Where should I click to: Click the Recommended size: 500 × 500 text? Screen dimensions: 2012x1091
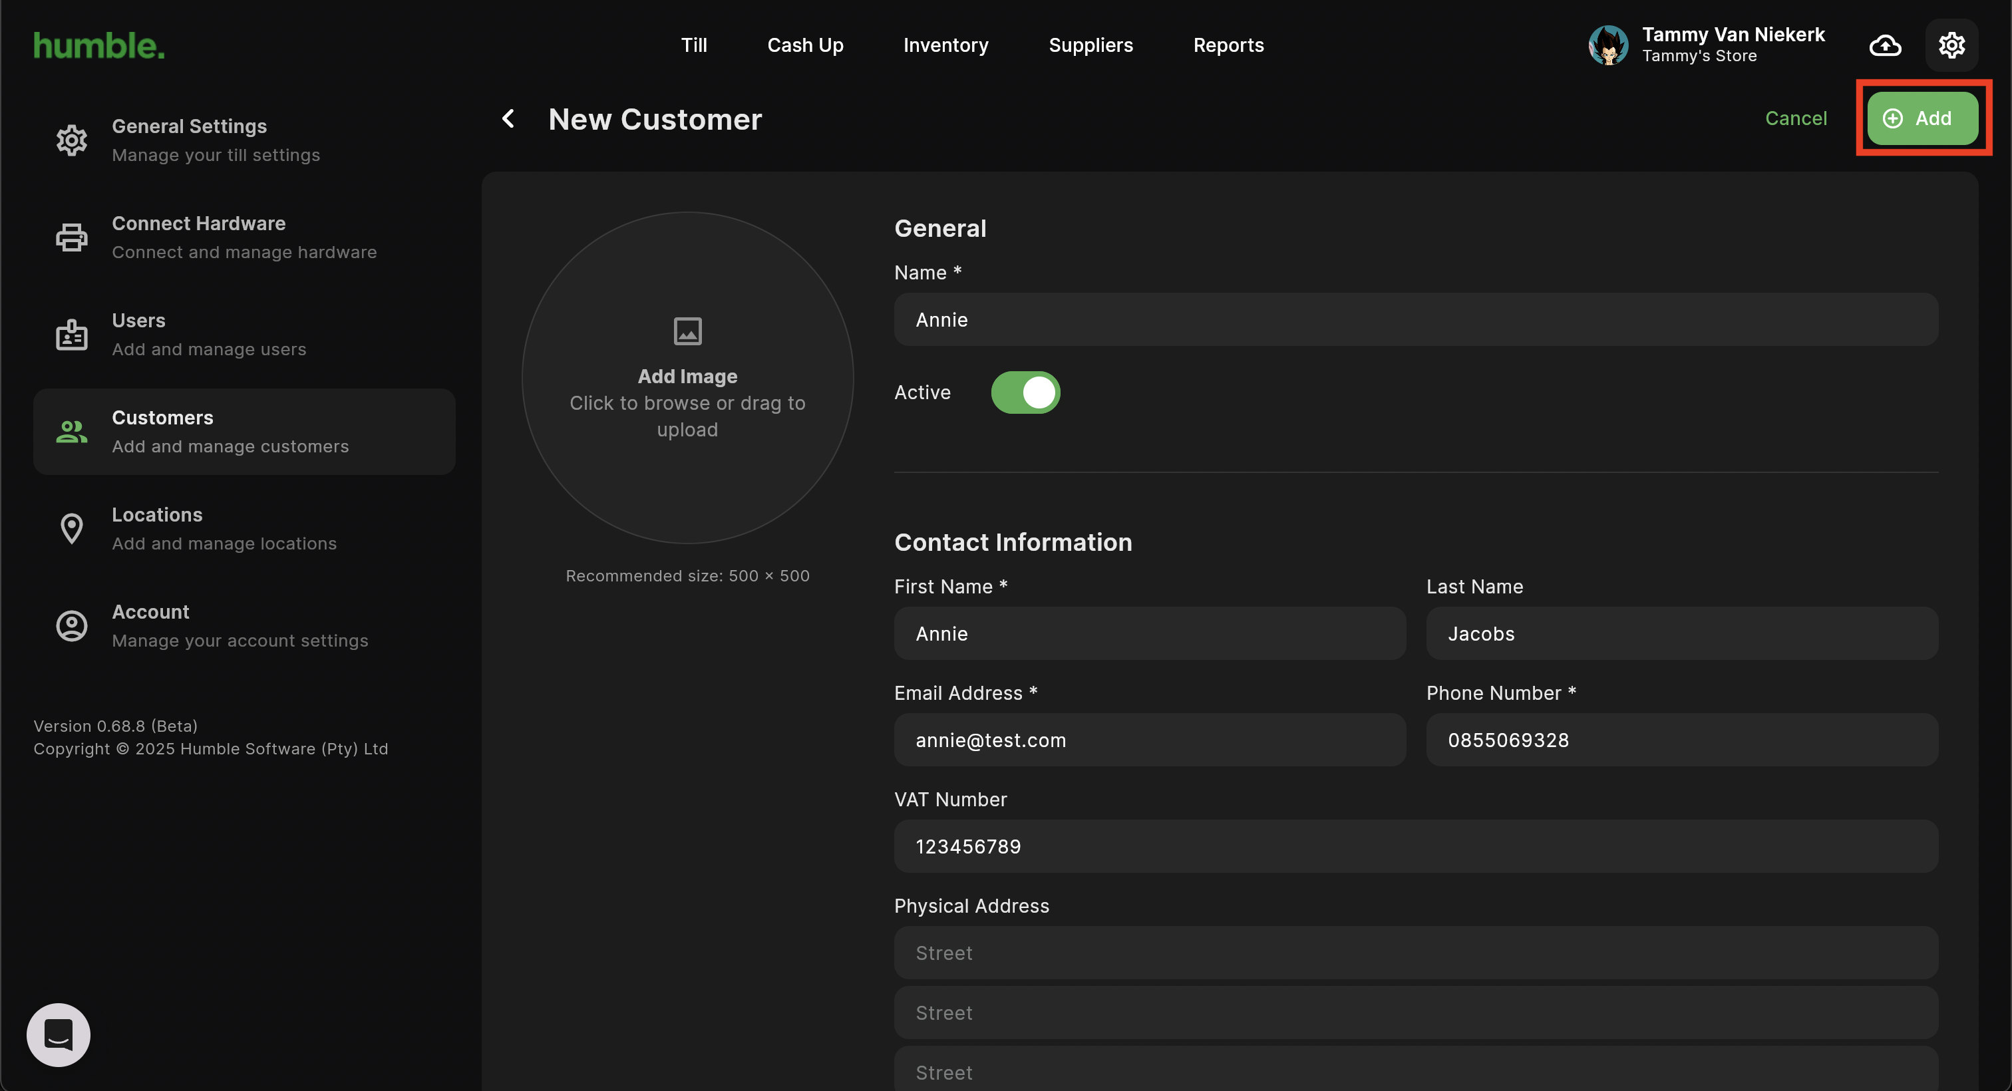687,575
